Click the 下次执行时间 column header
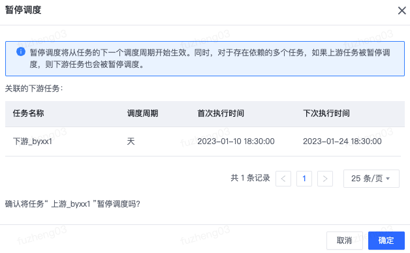The height and width of the screenshot is (253, 410). click(x=326, y=113)
